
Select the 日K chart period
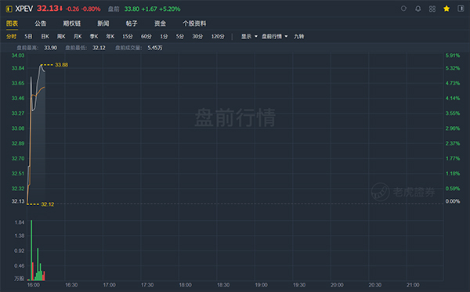tap(45, 36)
